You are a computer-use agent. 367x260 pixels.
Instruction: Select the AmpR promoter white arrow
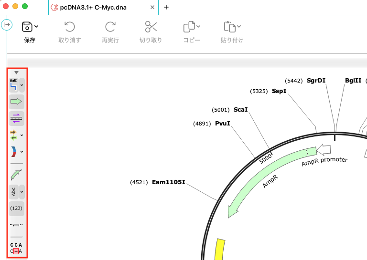click(324, 149)
